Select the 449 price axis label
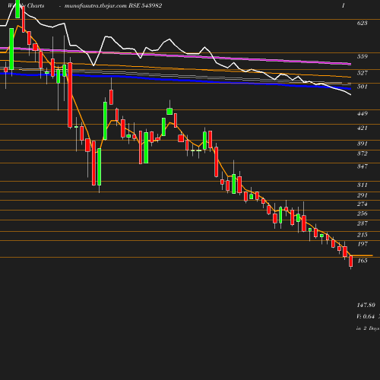The width and height of the screenshot is (380, 380). [x=362, y=113]
